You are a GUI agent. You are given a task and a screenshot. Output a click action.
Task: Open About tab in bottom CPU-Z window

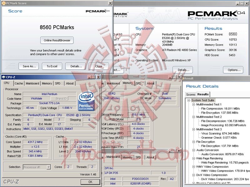point(150,157)
